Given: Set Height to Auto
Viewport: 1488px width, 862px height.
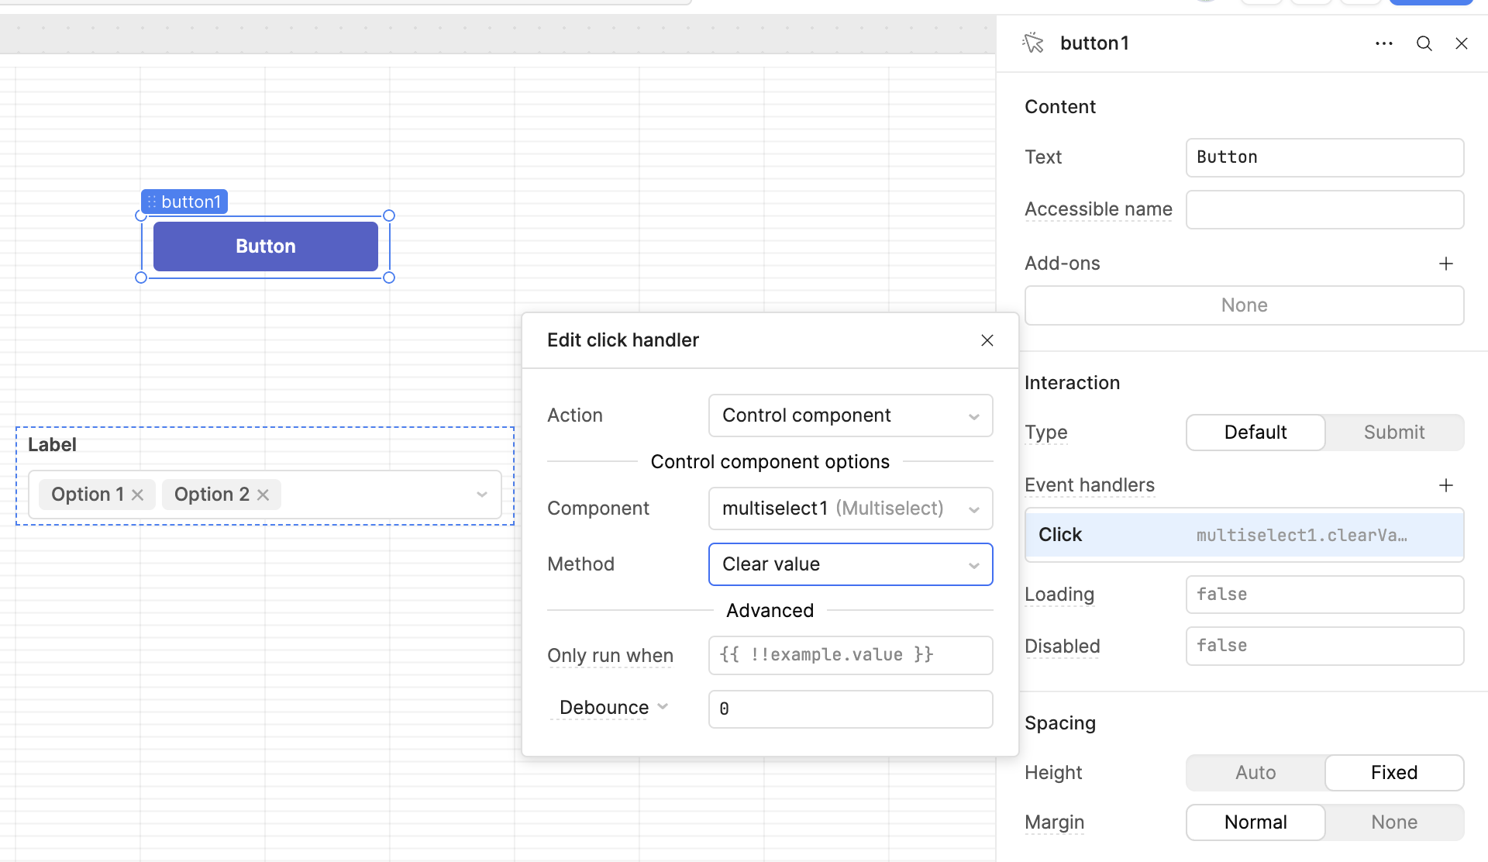Looking at the screenshot, I should (x=1255, y=773).
